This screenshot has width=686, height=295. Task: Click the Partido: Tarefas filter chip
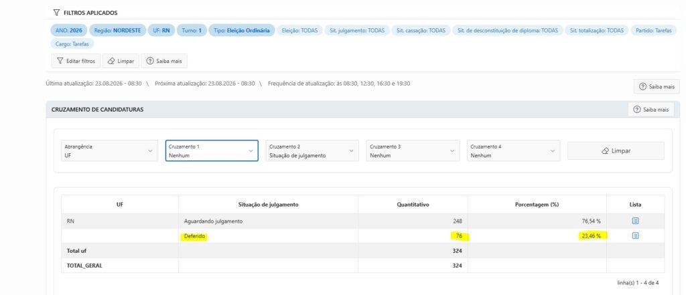tap(654, 31)
